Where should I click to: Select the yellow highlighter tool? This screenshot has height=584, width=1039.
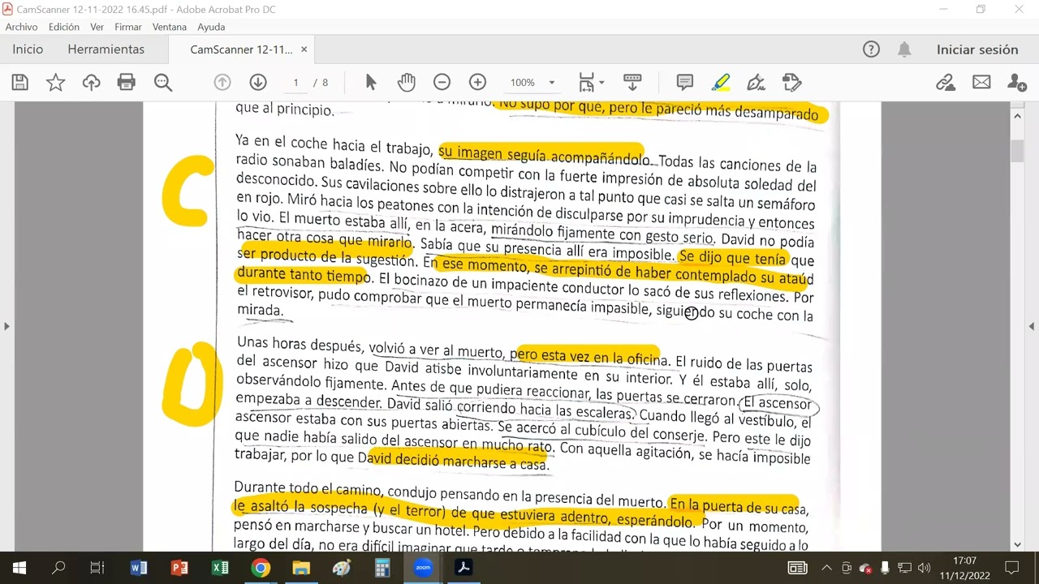tap(720, 82)
